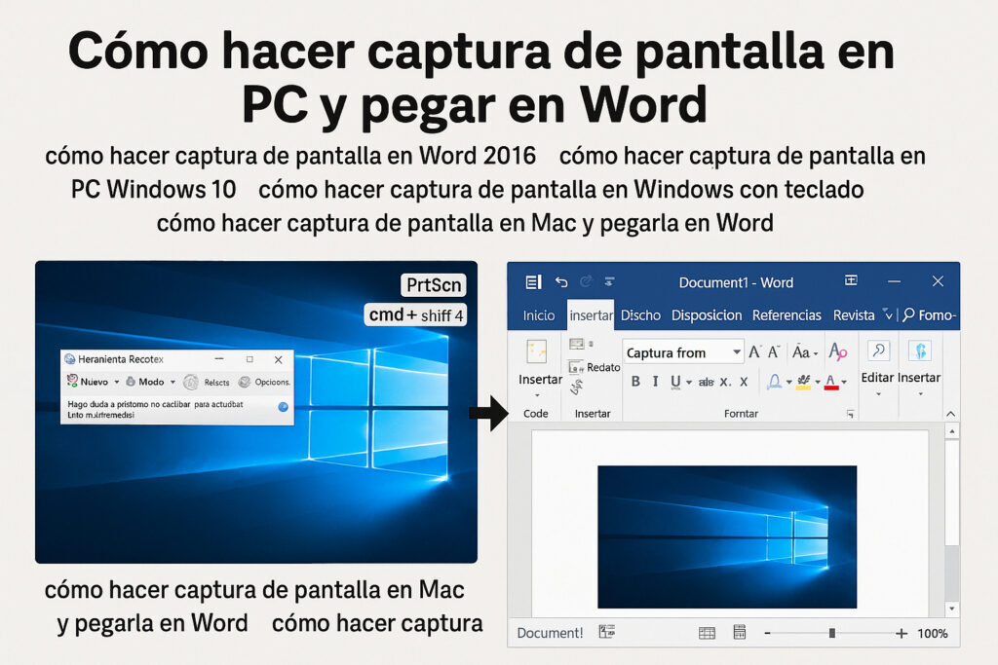Click the Fontar dialog launcher corner icon
The image size is (998, 665).
pyautogui.click(x=850, y=414)
